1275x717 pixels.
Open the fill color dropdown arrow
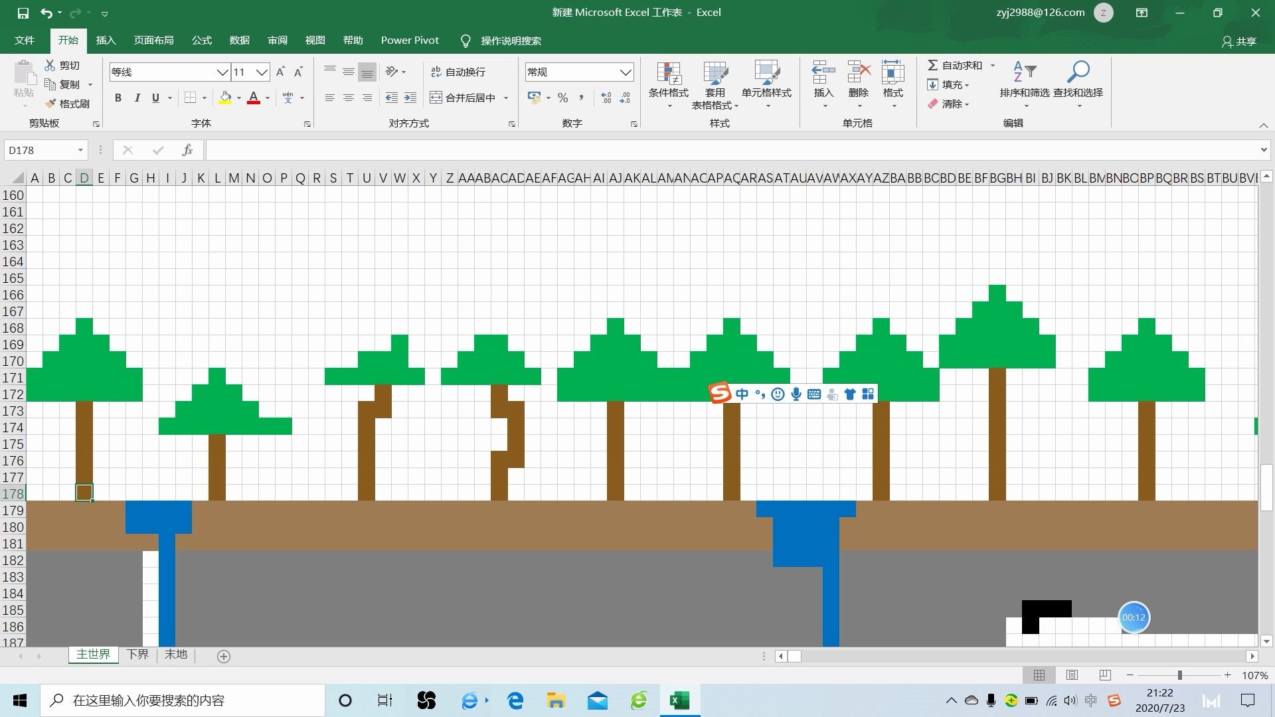(238, 98)
